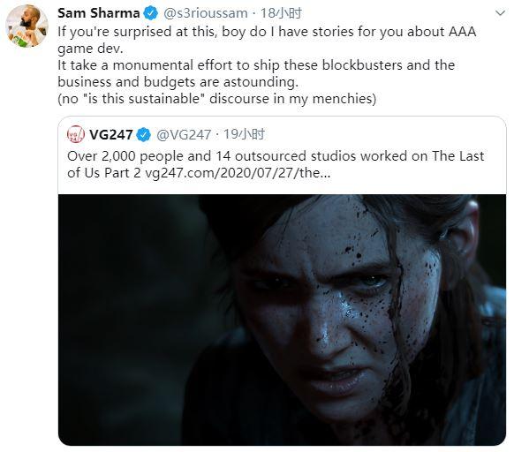Open the 19小时 quoted tweet timestamp
The height and width of the screenshot is (452, 514).
click(x=244, y=135)
